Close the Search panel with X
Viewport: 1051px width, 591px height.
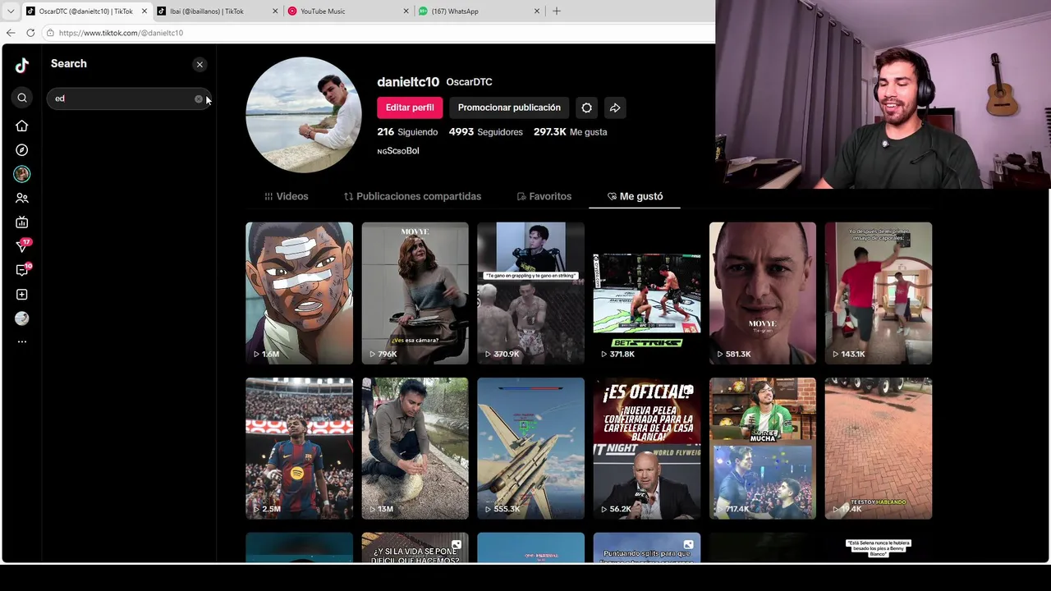[200, 64]
